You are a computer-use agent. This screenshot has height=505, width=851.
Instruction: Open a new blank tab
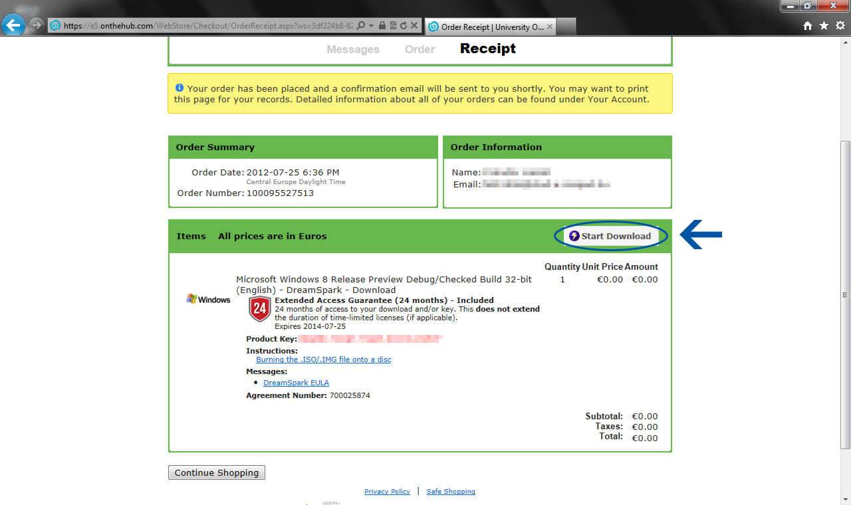[566, 27]
